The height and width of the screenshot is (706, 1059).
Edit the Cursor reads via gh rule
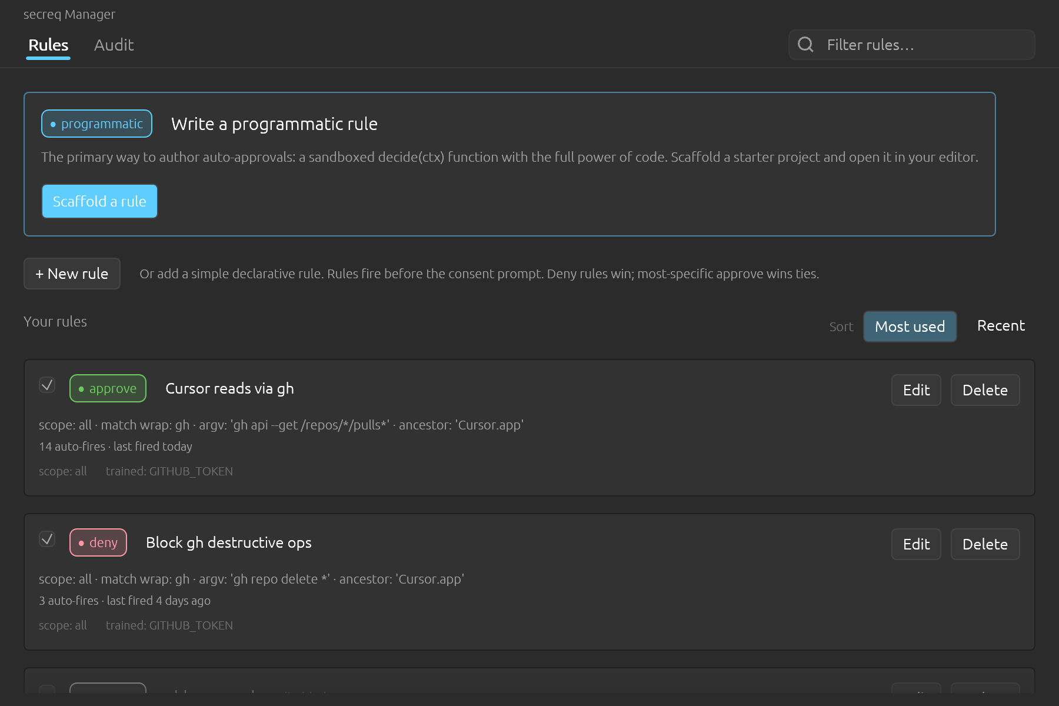pyautogui.click(x=916, y=390)
